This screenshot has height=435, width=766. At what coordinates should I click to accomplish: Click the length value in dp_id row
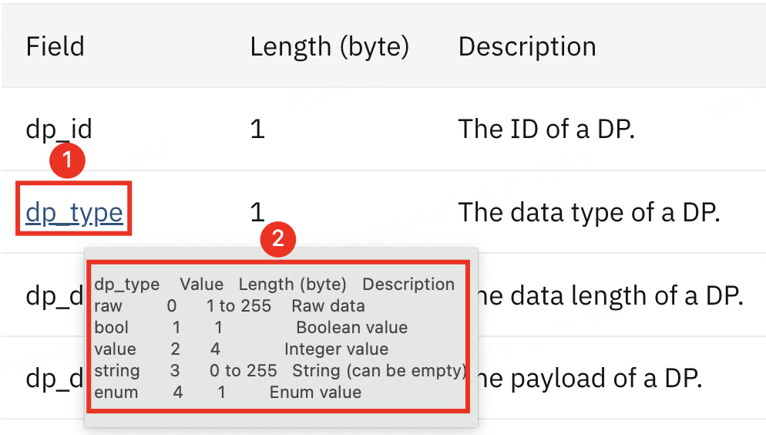[257, 130]
